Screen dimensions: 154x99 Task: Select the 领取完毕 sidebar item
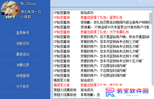tap(23, 43)
